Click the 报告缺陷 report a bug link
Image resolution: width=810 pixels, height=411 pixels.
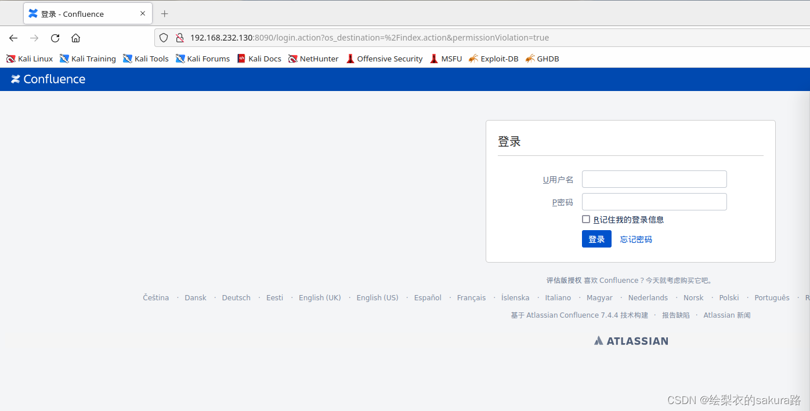(x=676, y=315)
